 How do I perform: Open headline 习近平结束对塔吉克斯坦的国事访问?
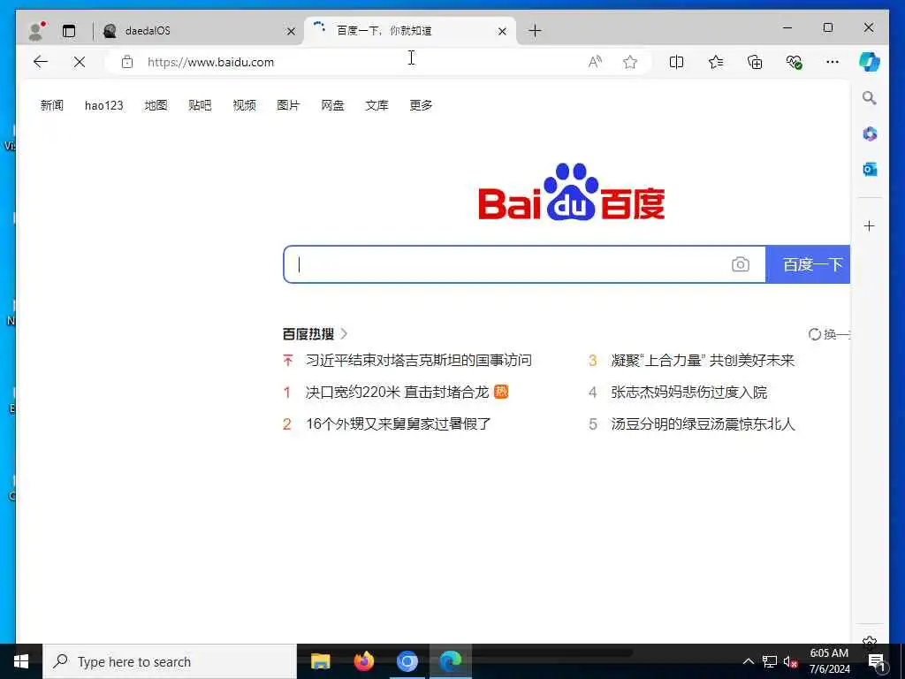coord(418,361)
